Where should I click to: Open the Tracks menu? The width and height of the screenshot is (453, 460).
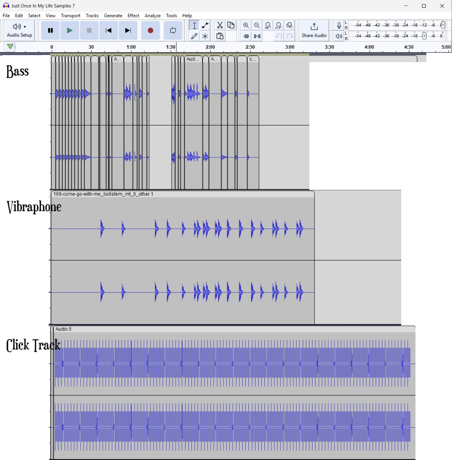coord(92,16)
